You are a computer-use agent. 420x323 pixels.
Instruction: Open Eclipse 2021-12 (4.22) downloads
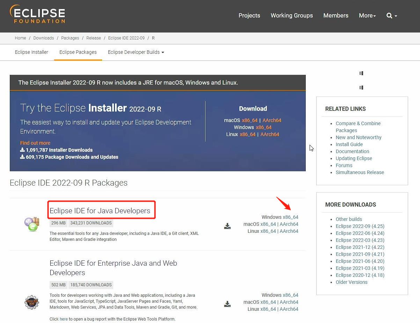360,247
